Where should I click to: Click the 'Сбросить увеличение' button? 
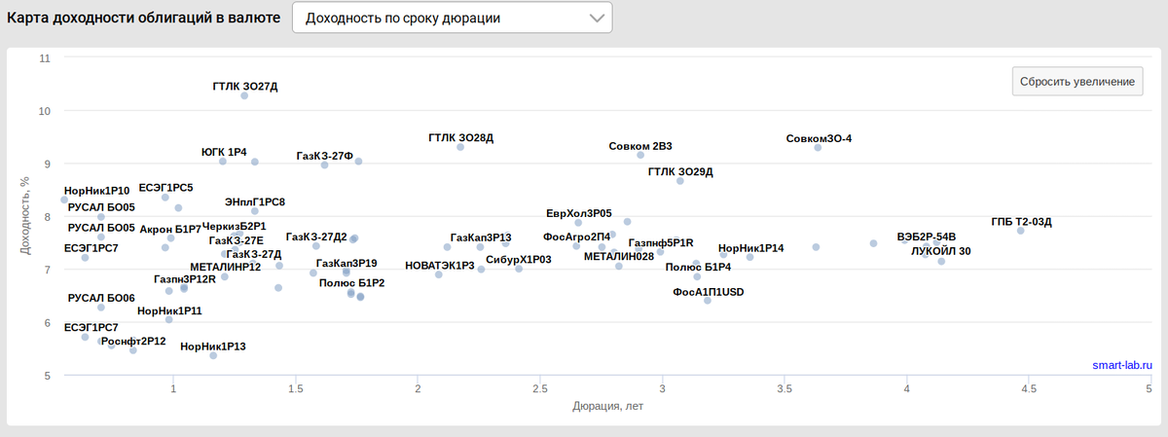pos(1077,82)
